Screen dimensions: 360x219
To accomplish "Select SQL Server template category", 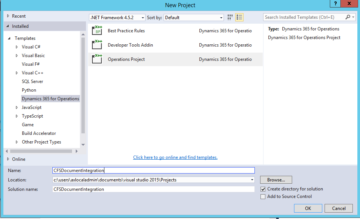I will [x=32, y=82].
